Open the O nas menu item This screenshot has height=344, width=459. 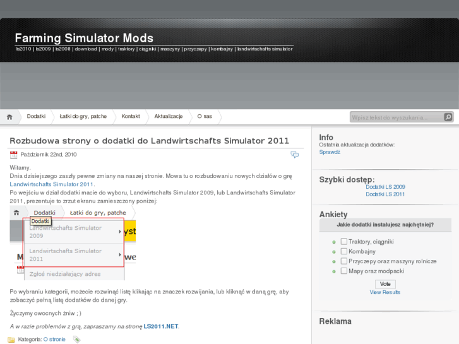click(x=205, y=116)
